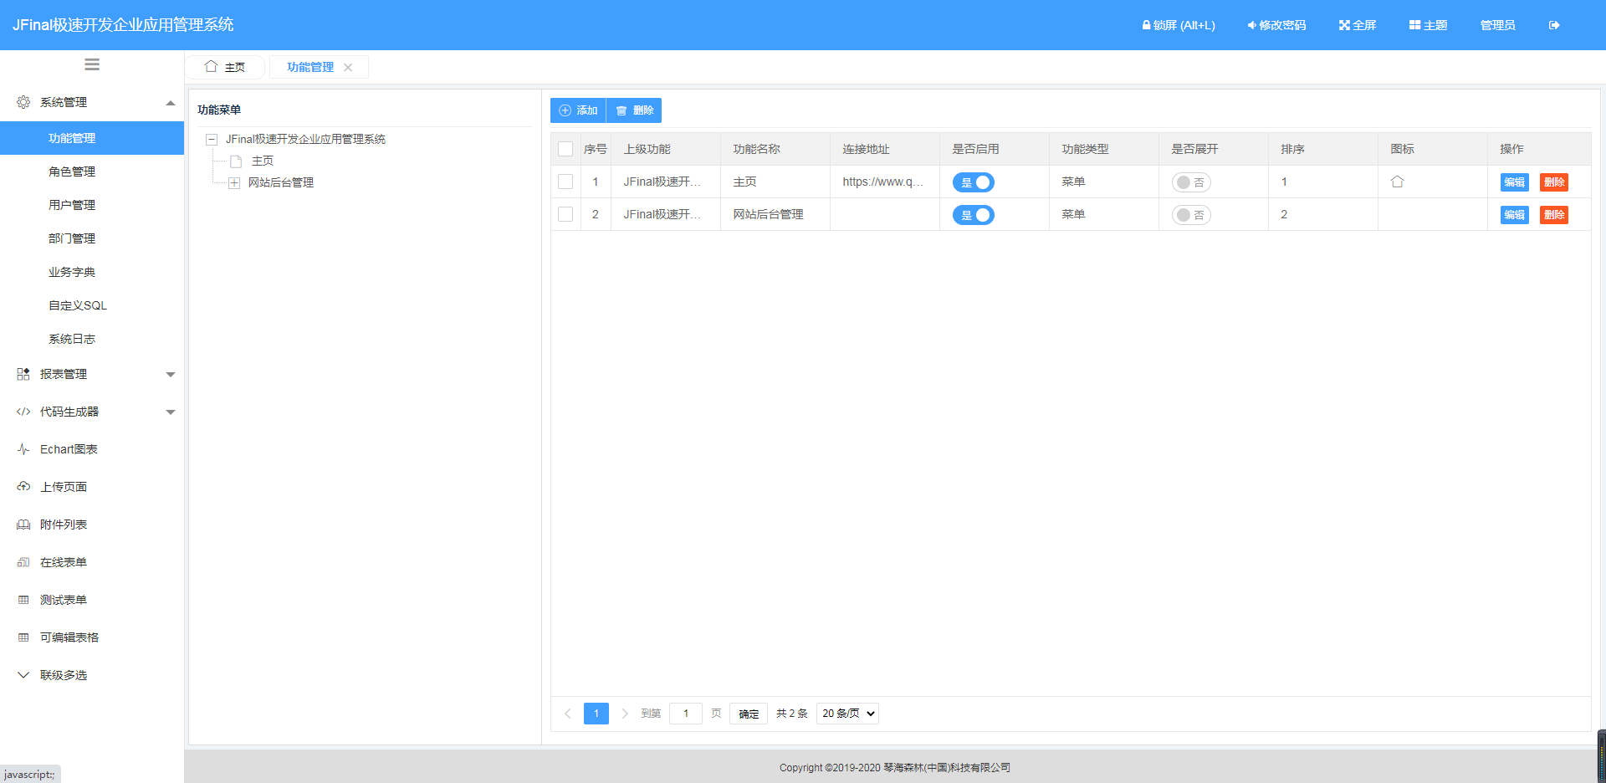Viewport: 1606px width, 783px height.
Task: Toggle 是否展开 switch for 主页 row
Action: [1191, 182]
